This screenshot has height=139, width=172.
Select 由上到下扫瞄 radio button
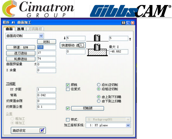(x=99, y=97)
